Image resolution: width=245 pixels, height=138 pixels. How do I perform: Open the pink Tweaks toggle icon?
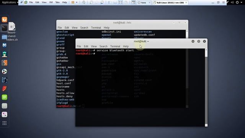tap(4, 115)
